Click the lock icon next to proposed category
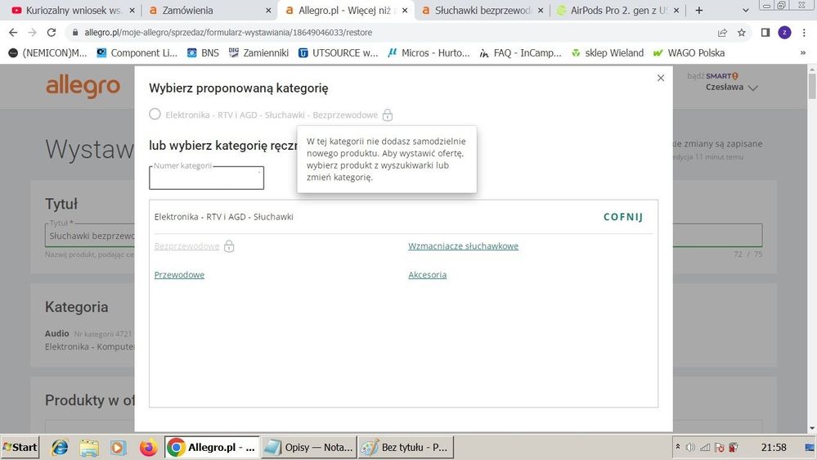The image size is (817, 460). pyautogui.click(x=387, y=115)
